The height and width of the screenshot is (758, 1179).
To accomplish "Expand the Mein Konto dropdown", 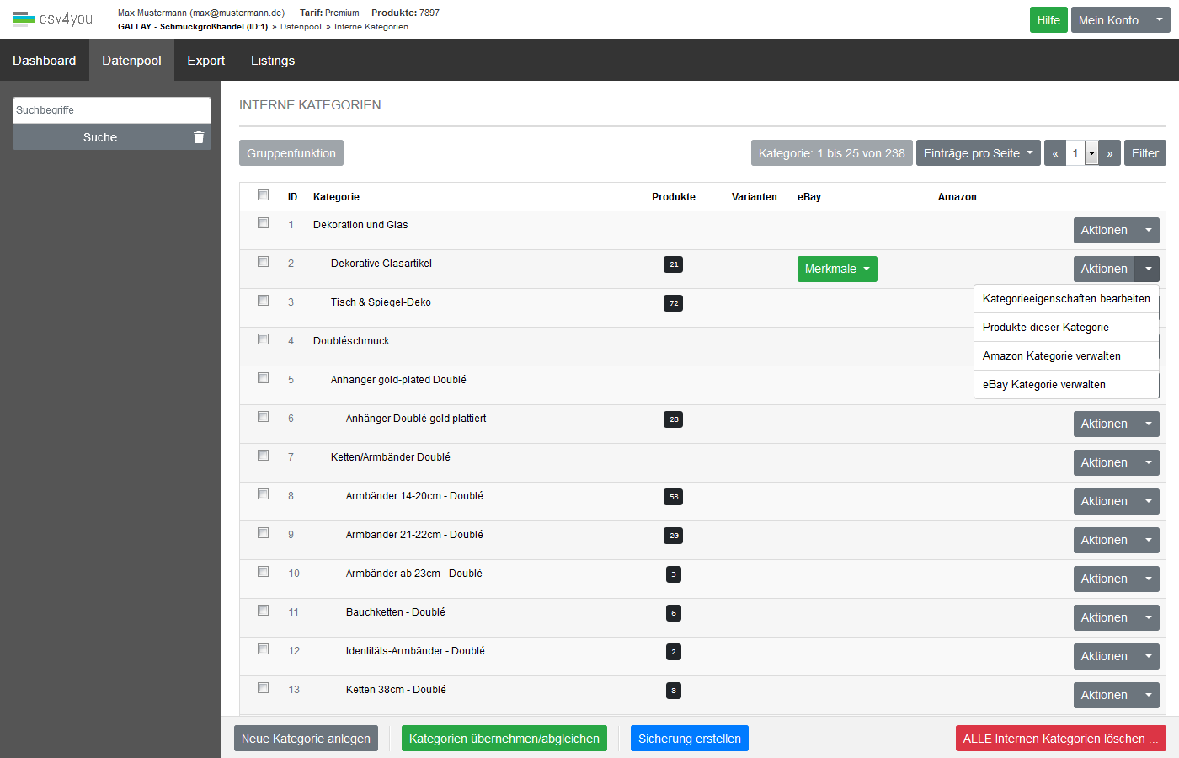I will click(x=1120, y=20).
